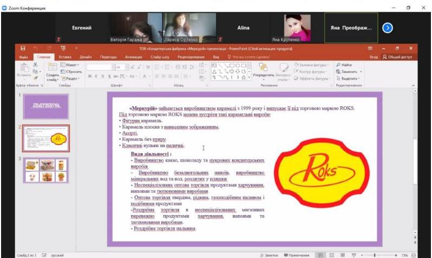
Task: Switch to Slide Sorter view in status bar
Action: (332, 255)
